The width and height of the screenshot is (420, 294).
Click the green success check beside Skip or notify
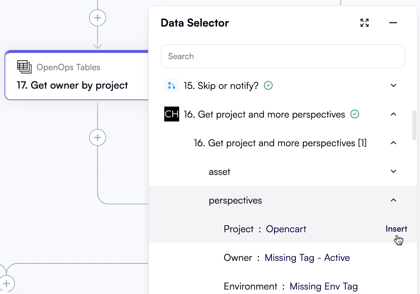268,85
